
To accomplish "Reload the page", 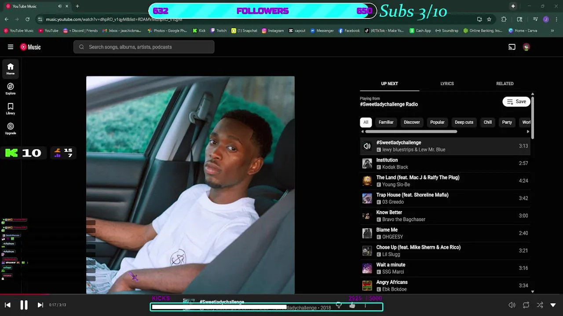I will coord(27,19).
